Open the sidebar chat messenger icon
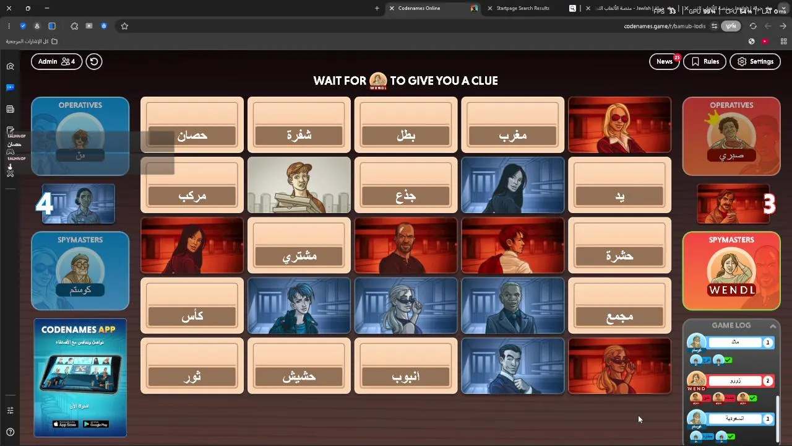 click(x=10, y=87)
